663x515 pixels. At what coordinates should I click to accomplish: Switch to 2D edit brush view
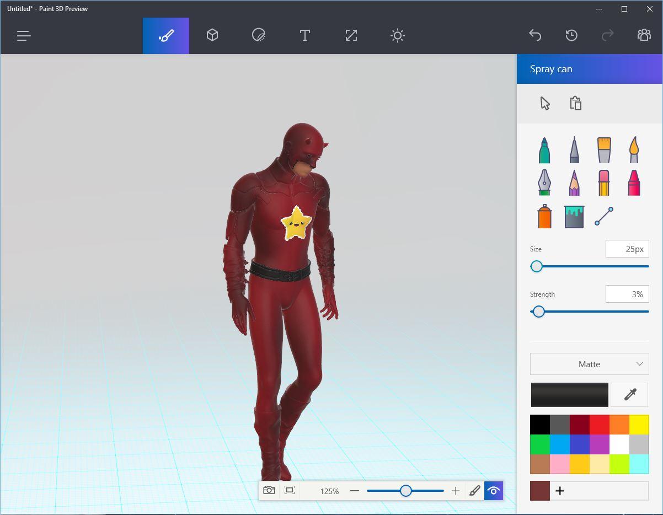(x=475, y=490)
